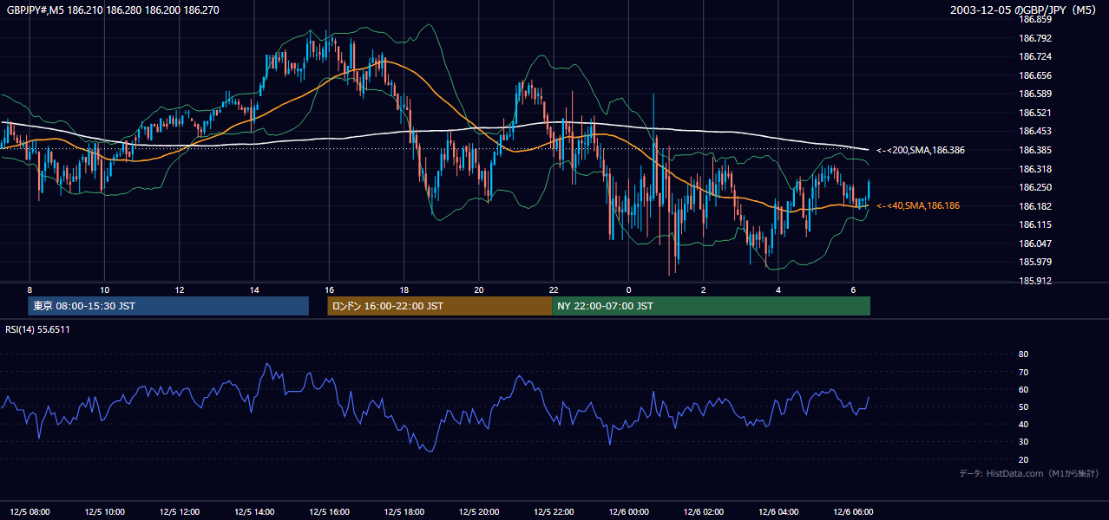1109x520 pixels.
Task: Click hour marker 2 under price chart
Action: (704, 289)
